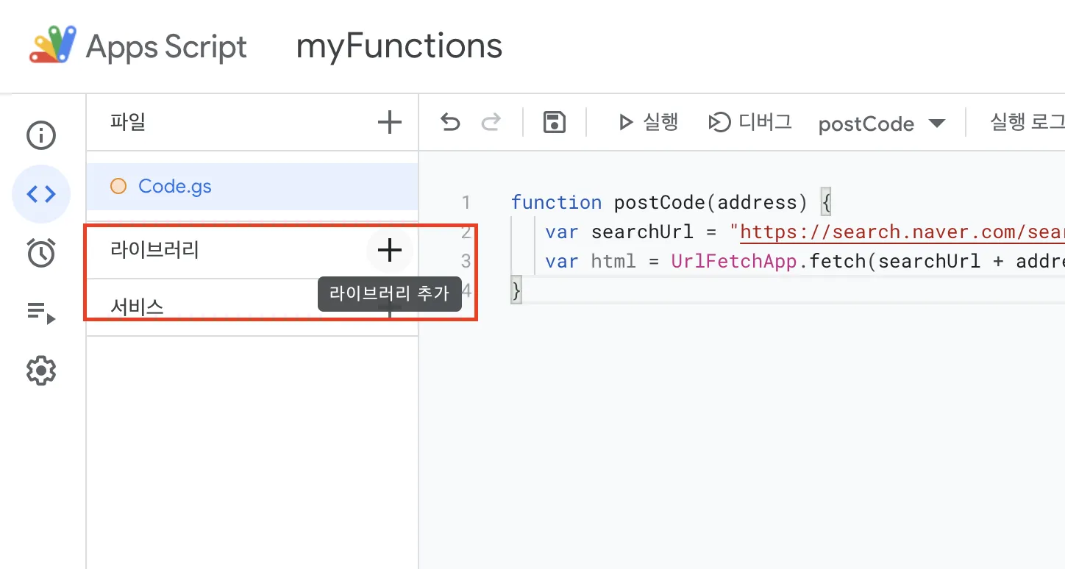The height and width of the screenshot is (569, 1065).
Task: Add a new file with 파일 plus icon
Action: [389, 122]
